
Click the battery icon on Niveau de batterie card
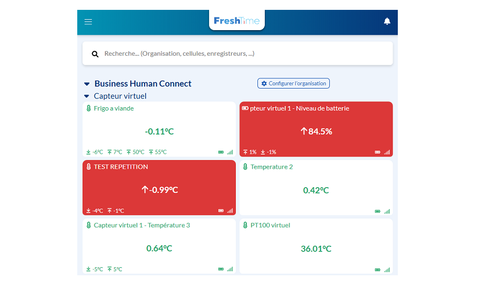pos(245,108)
